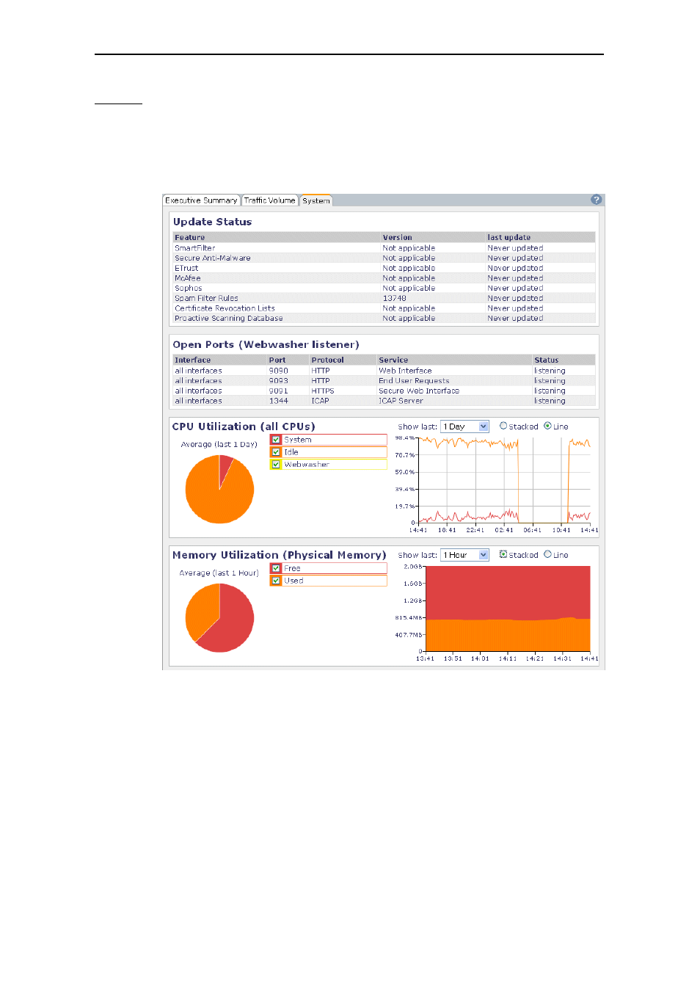
Task: Select Line radio for CPU Utilization chart
Action: coord(547,426)
